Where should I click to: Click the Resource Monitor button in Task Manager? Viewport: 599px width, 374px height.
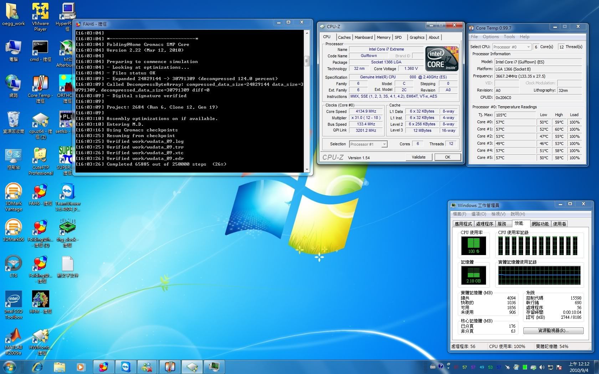click(x=553, y=331)
